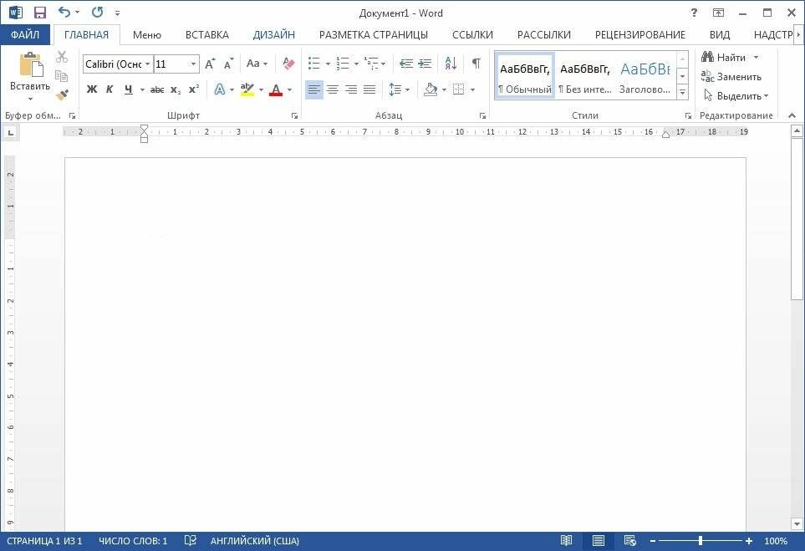Viewport: 805px width, 551px height.
Task: Open the Вставить paste options arrow
Action: [x=30, y=98]
